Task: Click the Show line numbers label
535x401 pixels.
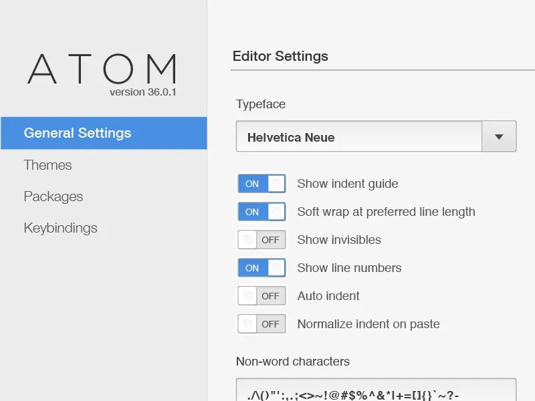Action: (349, 268)
